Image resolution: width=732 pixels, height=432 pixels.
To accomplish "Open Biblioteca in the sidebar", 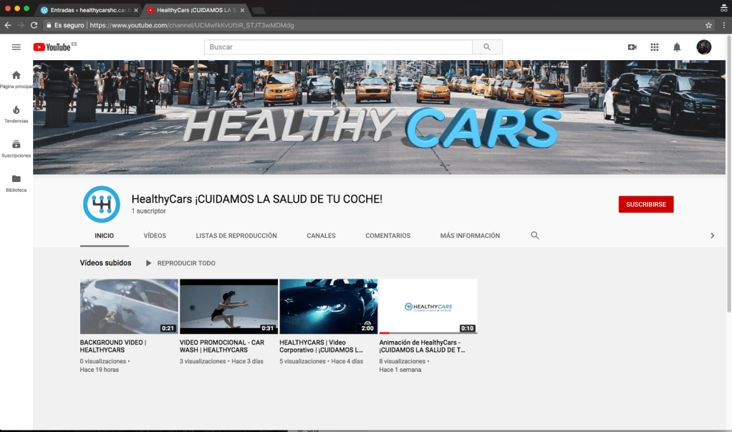I will [16, 182].
